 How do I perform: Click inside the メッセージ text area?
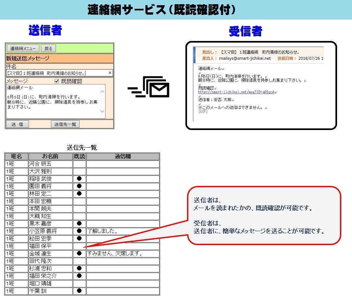pyautogui.click(x=52, y=101)
